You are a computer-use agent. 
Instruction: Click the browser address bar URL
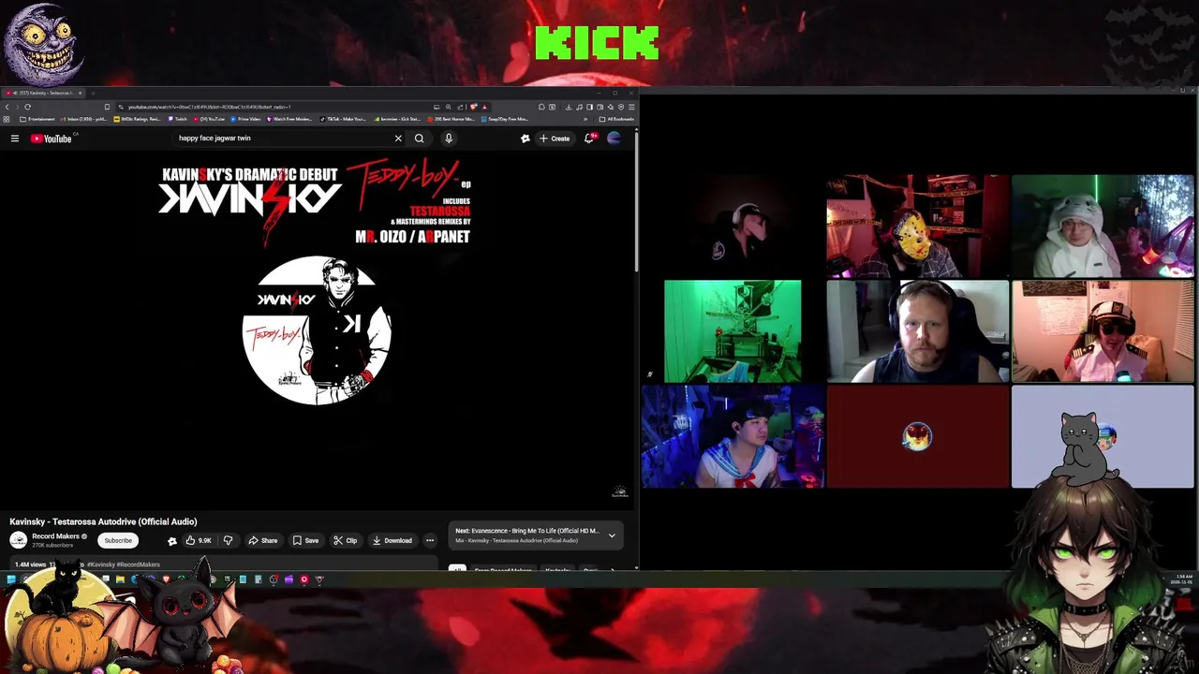pyautogui.click(x=209, y=107)
